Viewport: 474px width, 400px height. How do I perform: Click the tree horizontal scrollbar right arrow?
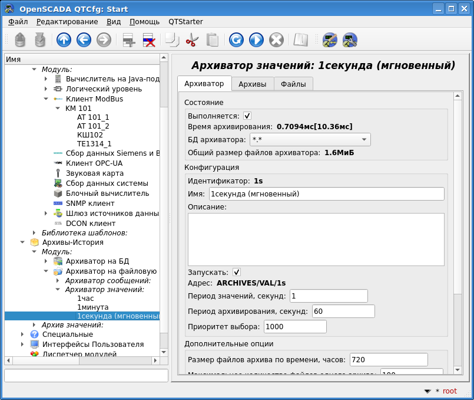(155, 360)
